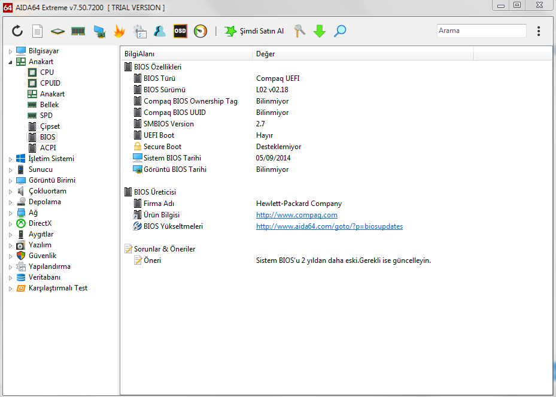Click the BIOS Üreticisi group header
The width and height of the screenshot is (556, 397).
[x=154, y=192]
